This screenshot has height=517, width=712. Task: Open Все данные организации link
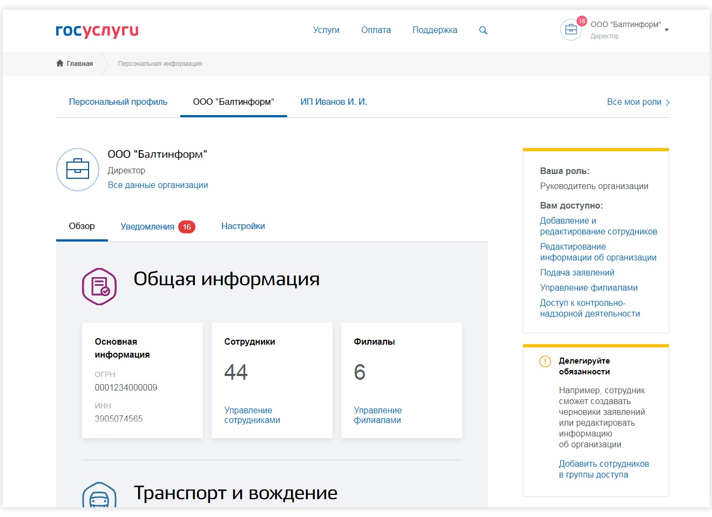pyautogui.click(x=158, y=185)
